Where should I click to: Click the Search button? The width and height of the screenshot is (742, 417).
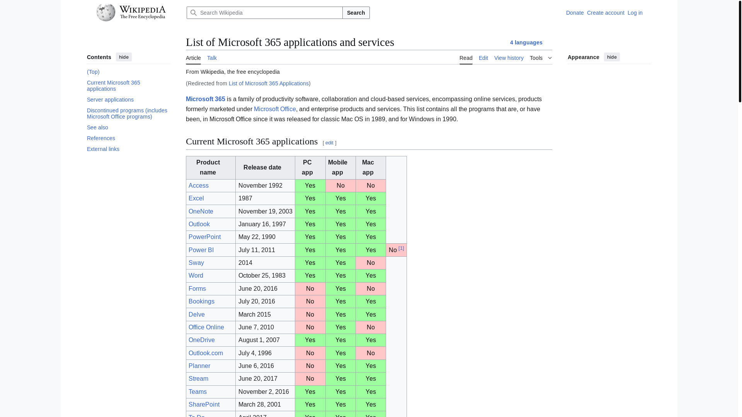(x=356, y=13)
